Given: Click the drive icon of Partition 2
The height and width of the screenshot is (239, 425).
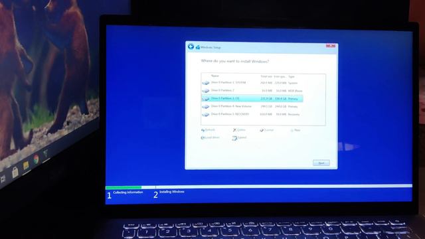Looking at the screenshot, I should (205, 90).
